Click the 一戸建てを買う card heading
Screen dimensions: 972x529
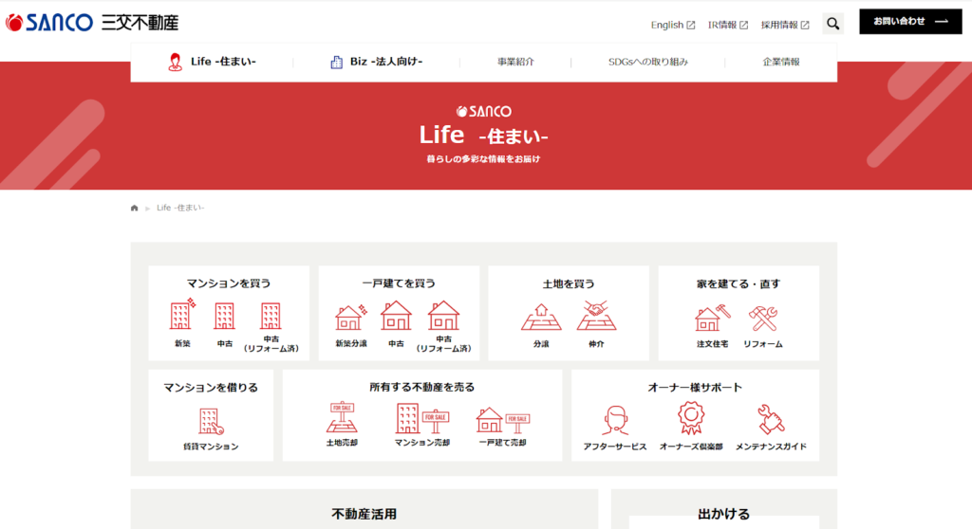pos(399,283)
